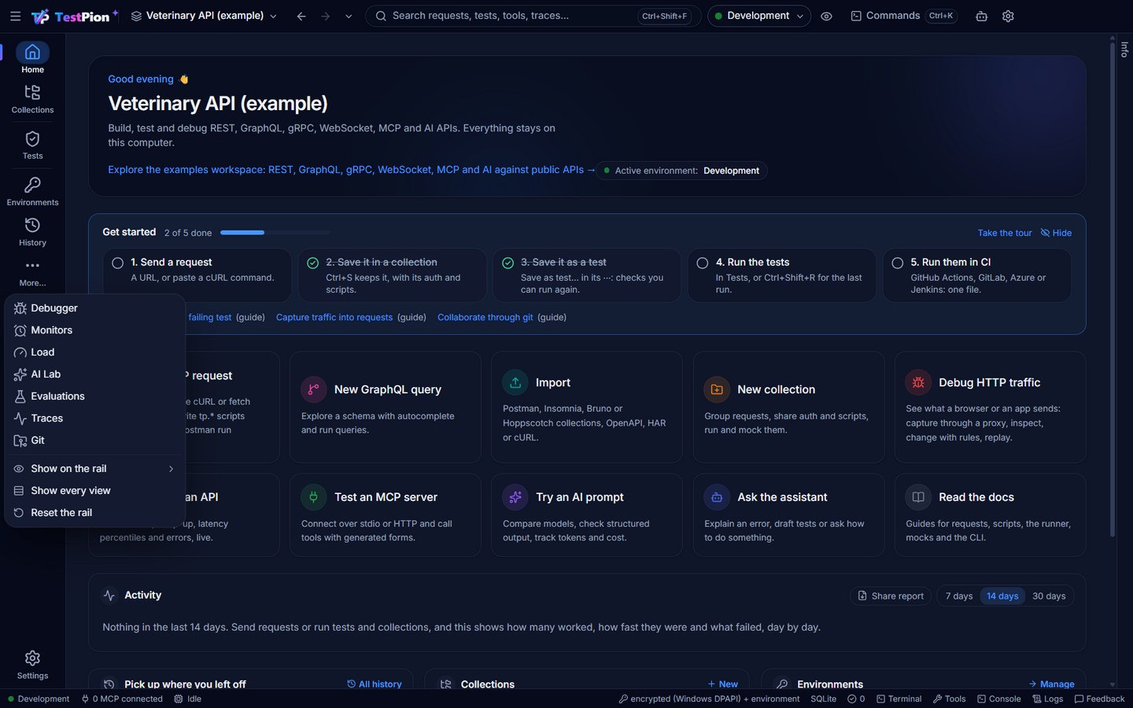Viewport: 1133px width, 708px height.
Task: Hide the Get started panel
Action: (x=1056, y=233)
